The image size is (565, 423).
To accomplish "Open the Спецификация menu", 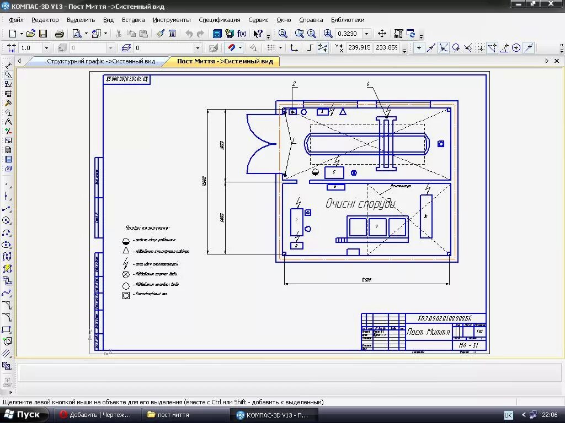I will click(x=220, y=20).
